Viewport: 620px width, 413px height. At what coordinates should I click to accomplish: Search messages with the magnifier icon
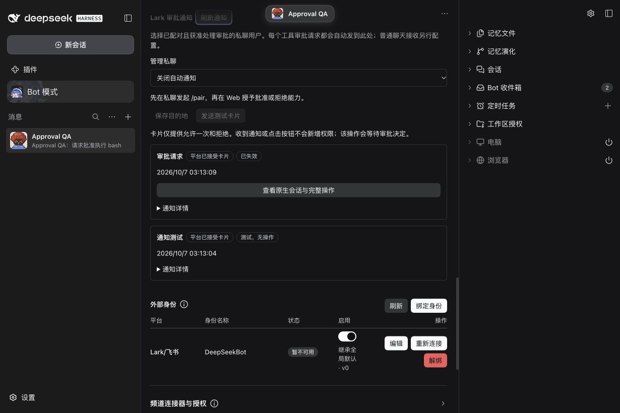click(x=96, y=117)
